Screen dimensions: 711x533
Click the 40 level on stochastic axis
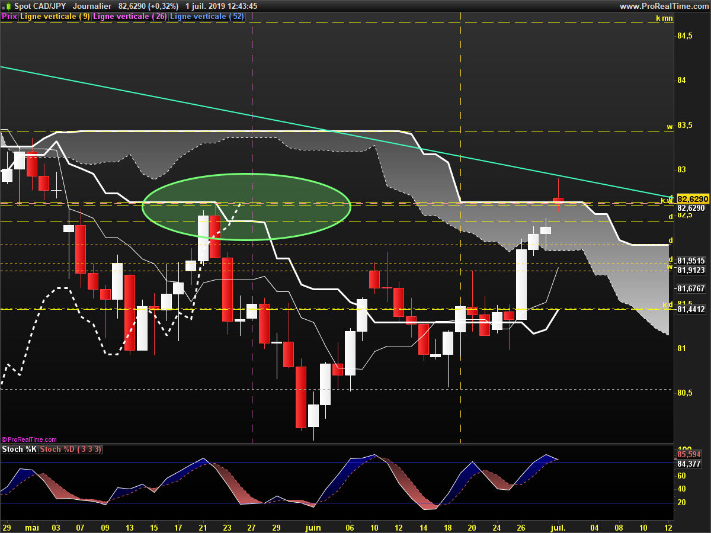681,489
